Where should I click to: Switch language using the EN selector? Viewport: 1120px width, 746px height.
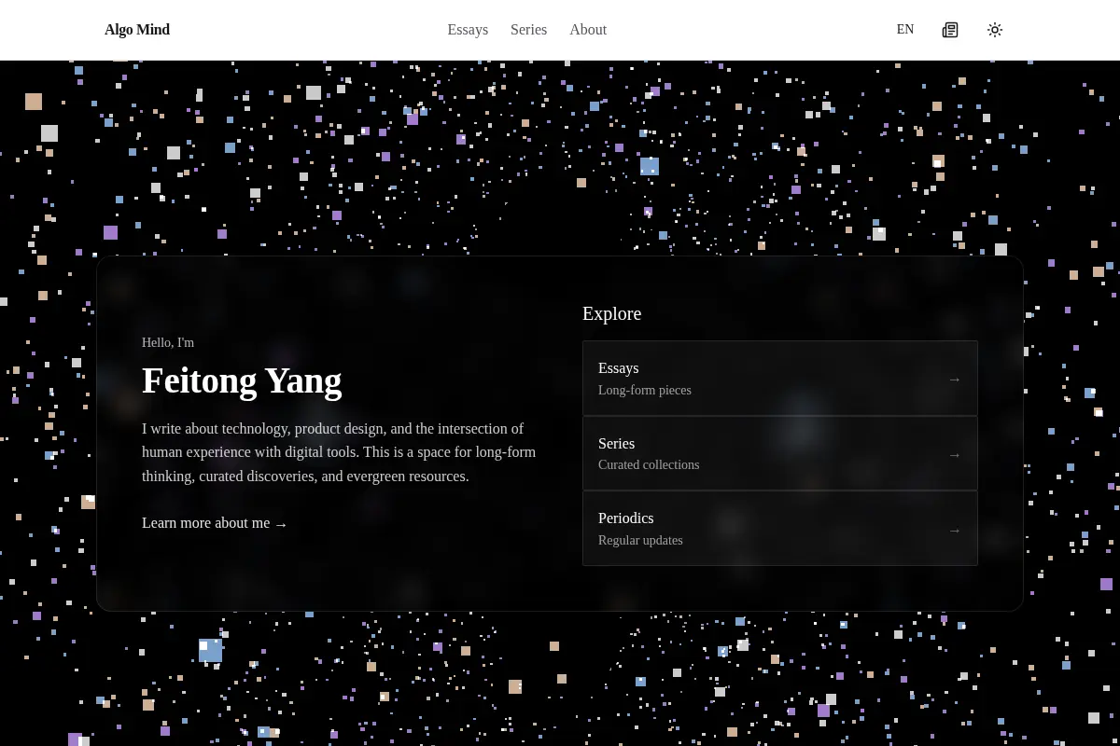pyautogui.click(x=905, y=30)
